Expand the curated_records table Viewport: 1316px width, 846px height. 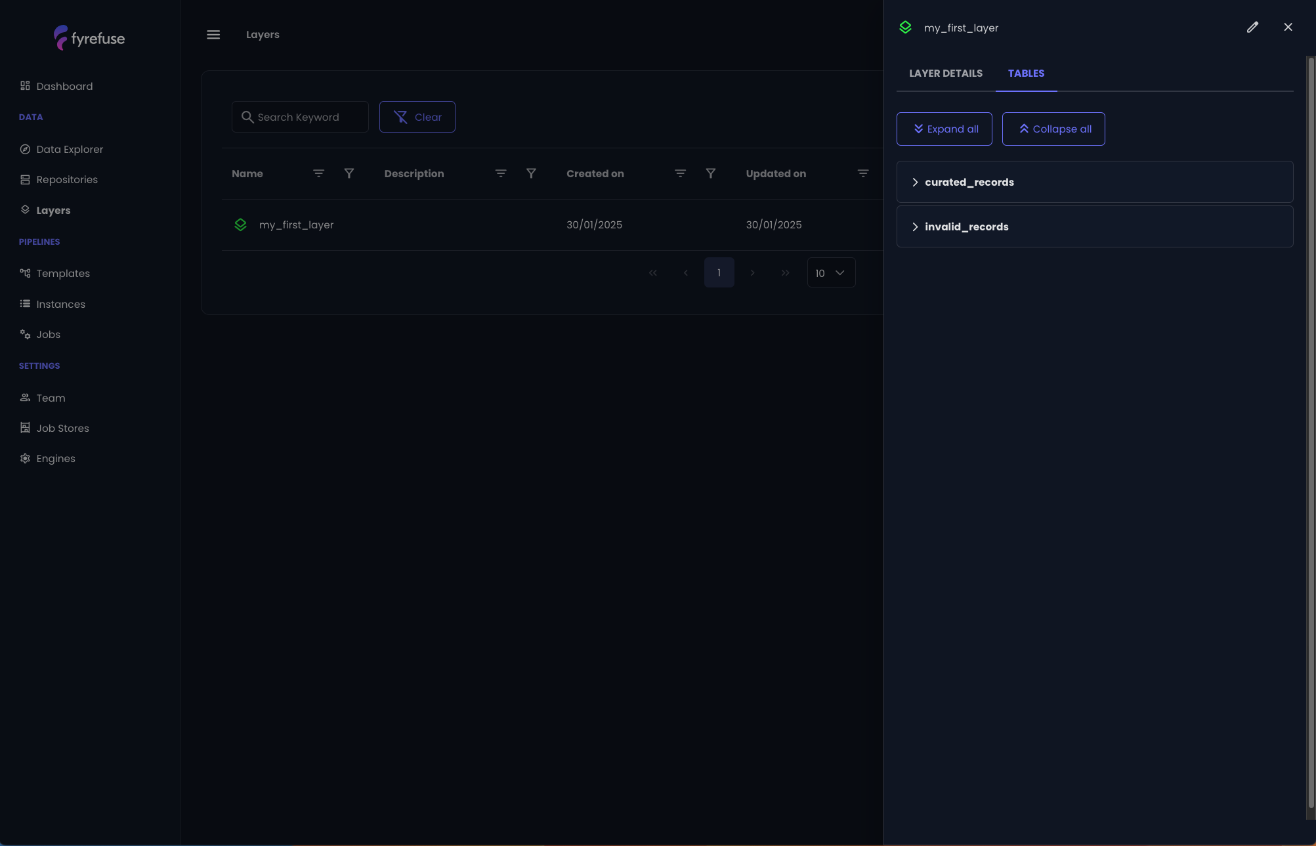pos(1095,182)
